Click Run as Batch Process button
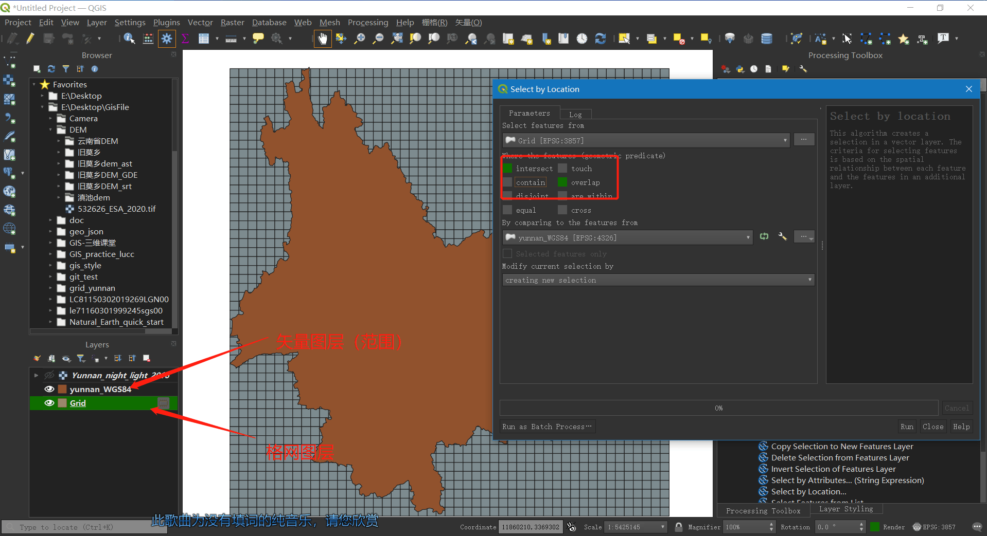This screenshot has height=536, width=987. [x=548, y=427]
